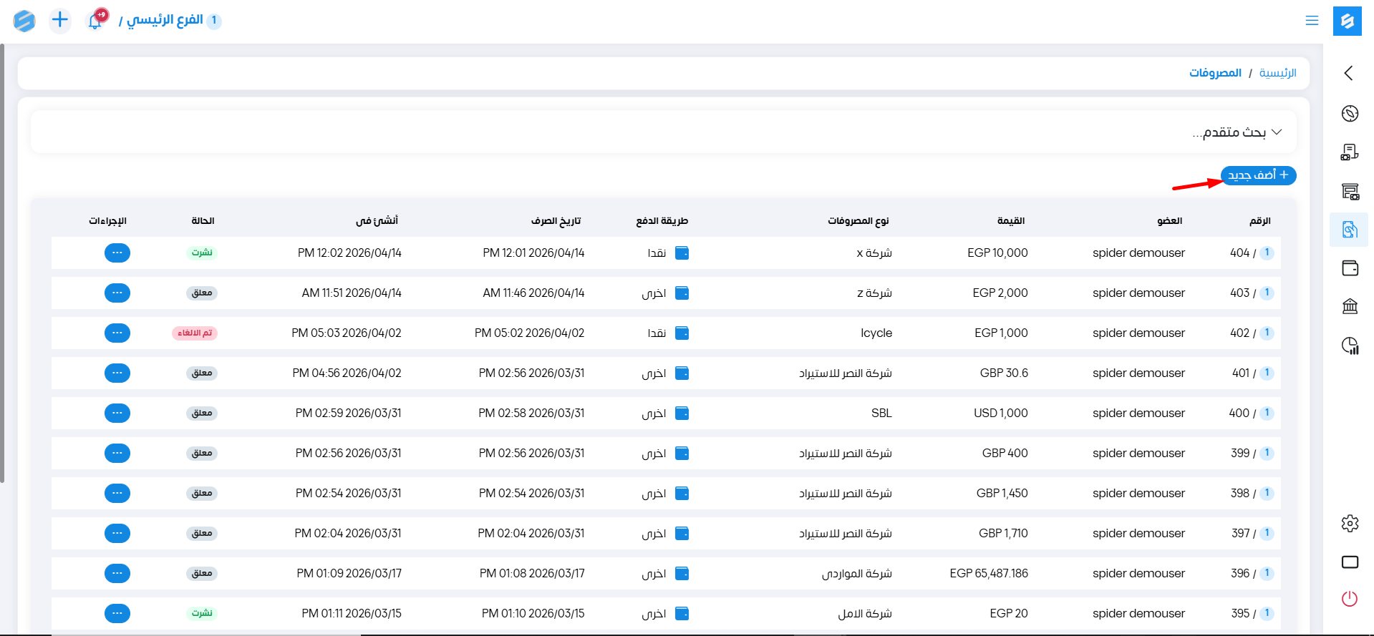The height and width of the screenshot is (636, 1374).
Task: Expand the بحث متقدم advanced search panel
Action: click(x=1237, y=132)
